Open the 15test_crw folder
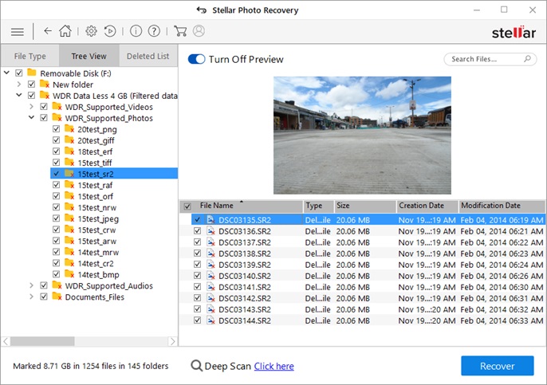 [x=96, y=230]
